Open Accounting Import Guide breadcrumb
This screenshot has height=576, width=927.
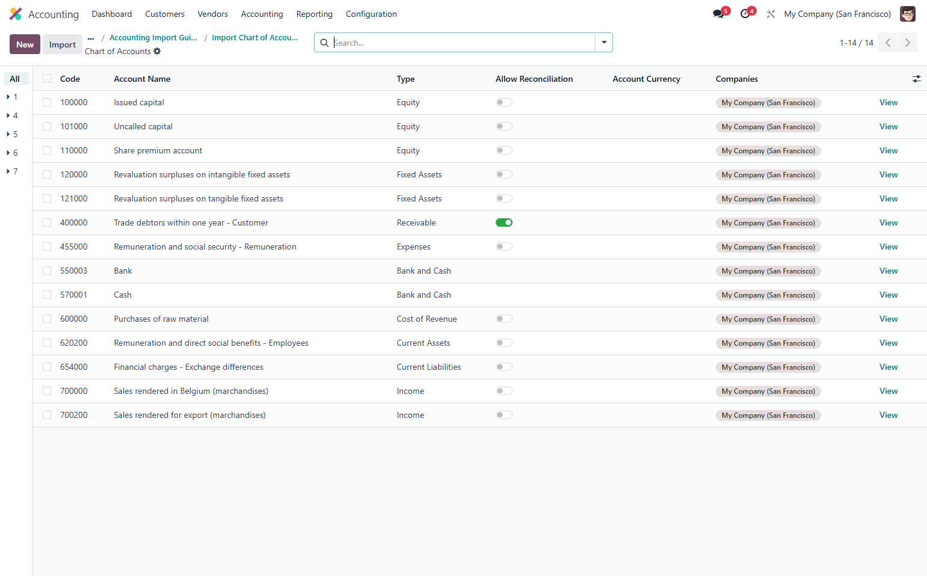coord(153,37)
